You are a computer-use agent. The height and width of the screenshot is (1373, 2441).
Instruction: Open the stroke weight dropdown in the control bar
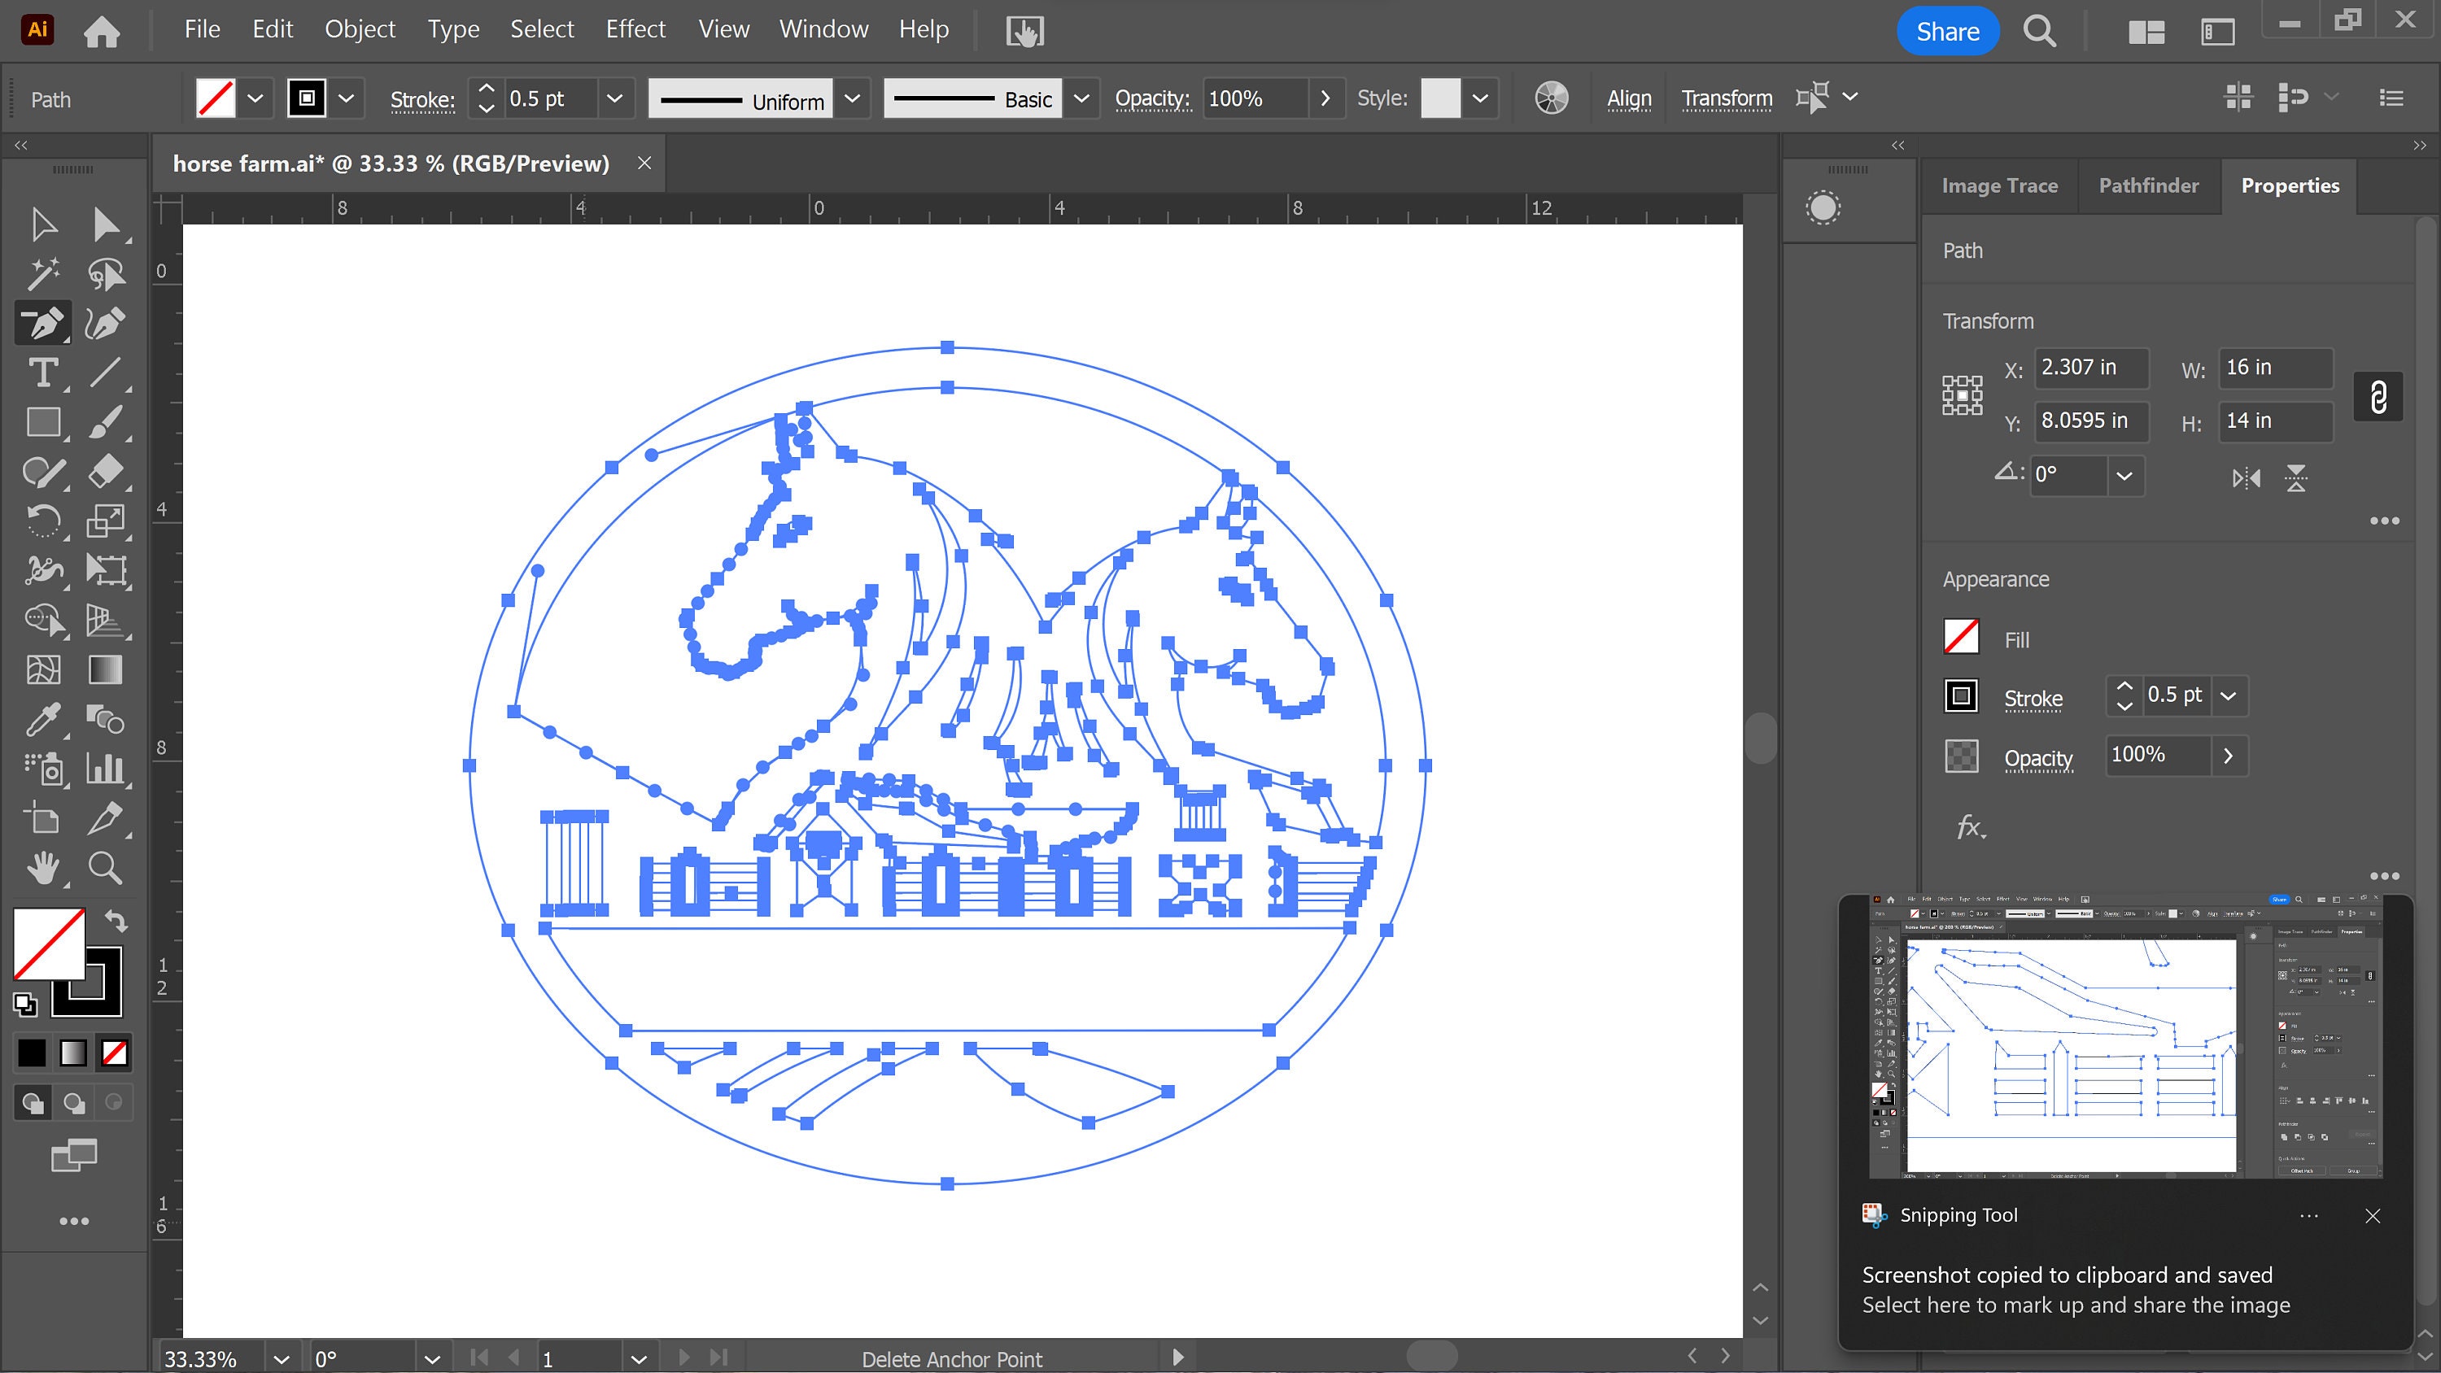[615, 98]
